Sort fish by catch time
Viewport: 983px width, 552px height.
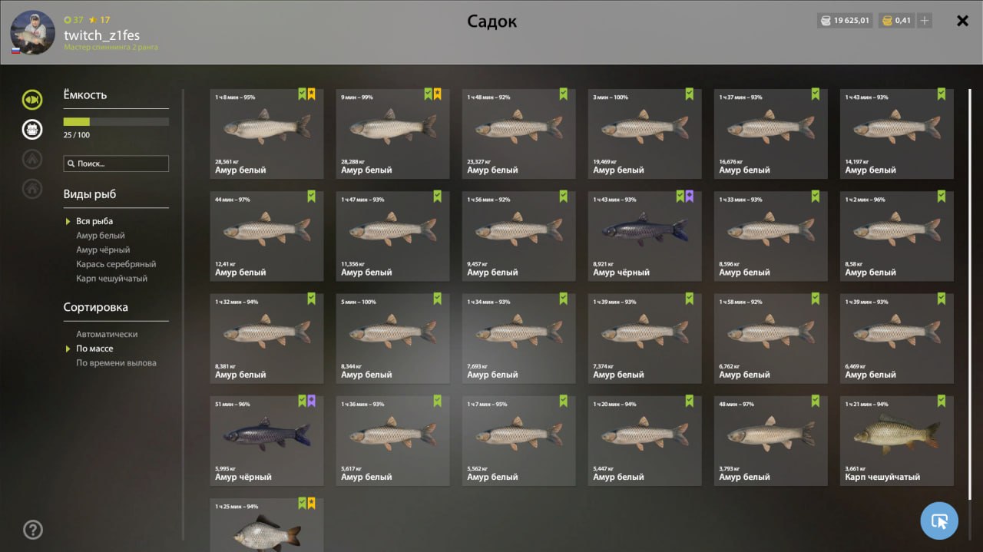point(116,363)
